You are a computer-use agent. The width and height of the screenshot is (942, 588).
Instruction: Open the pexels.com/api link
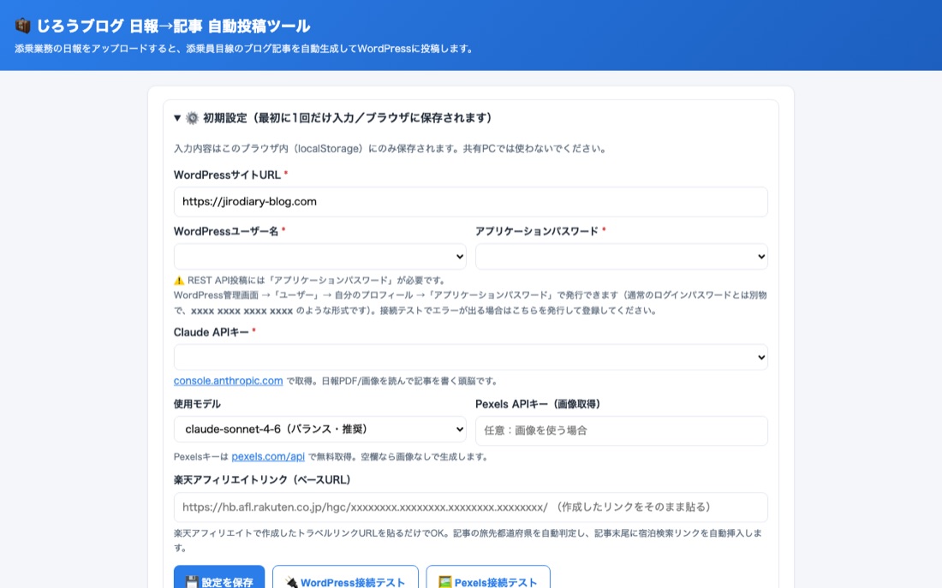[x=268, y=456]
